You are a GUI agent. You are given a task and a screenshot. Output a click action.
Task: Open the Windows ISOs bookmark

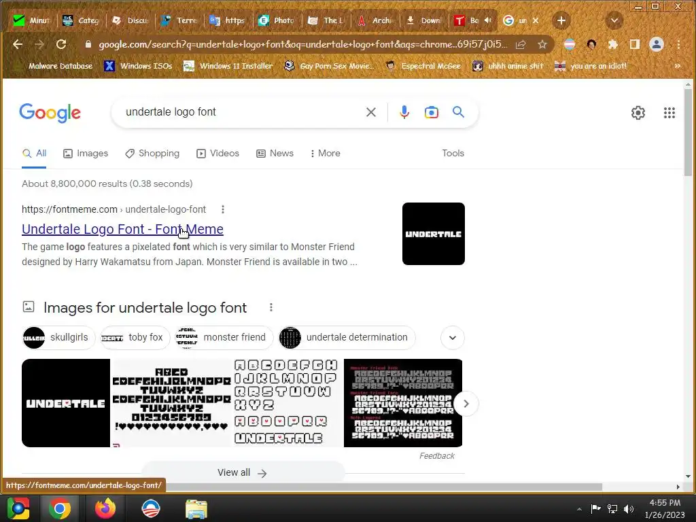click(139, 66)
